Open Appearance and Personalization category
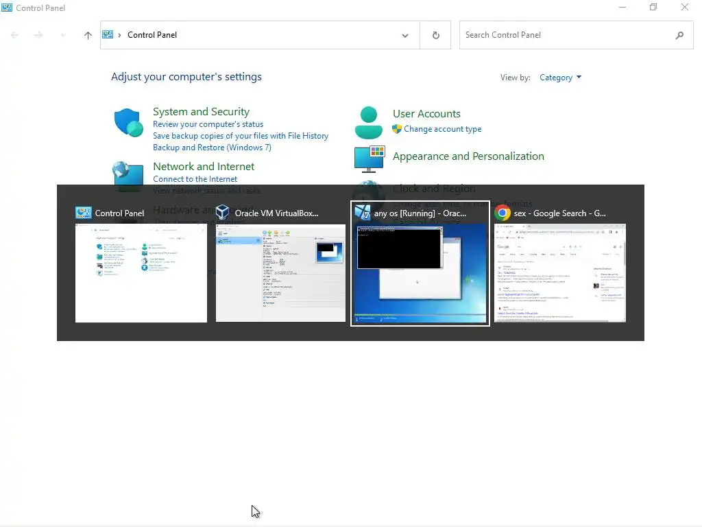 point(468,156)
